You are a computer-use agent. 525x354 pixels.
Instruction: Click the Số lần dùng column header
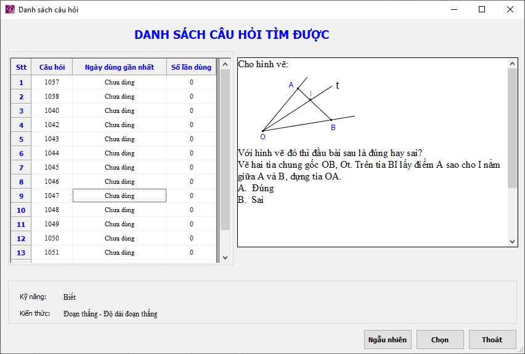[191, 67]
